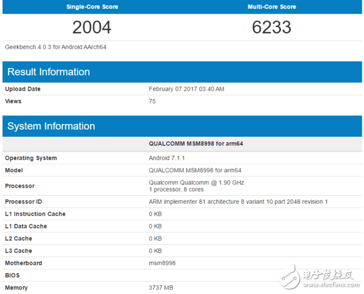Click the Result Information section header
This screenshot has width=364, height=294.
tap(48, 72)
